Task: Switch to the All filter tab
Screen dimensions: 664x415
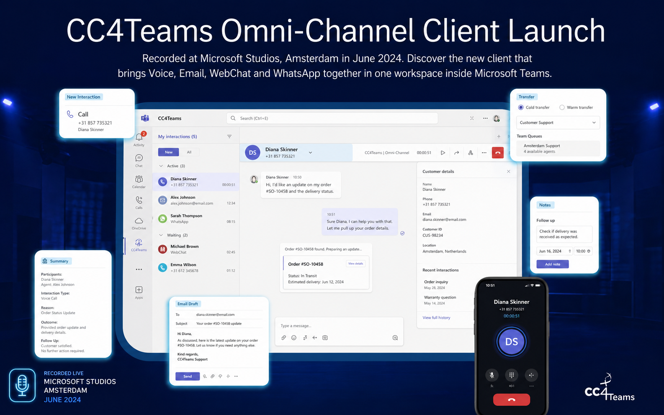Action: [x=189, y=152]
